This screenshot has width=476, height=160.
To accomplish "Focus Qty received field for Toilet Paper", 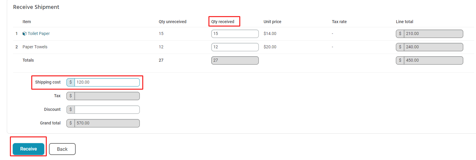I will pos(235,34).
